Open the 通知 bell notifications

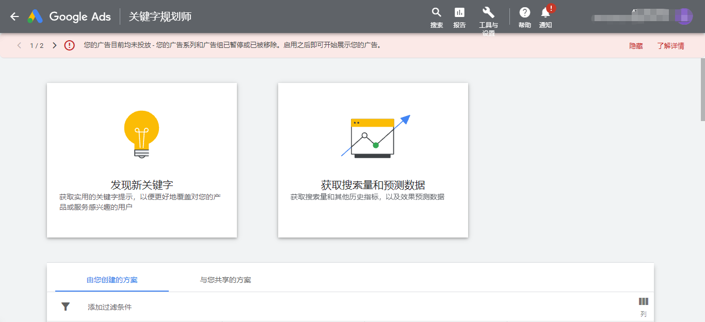[x=546, y=13]
